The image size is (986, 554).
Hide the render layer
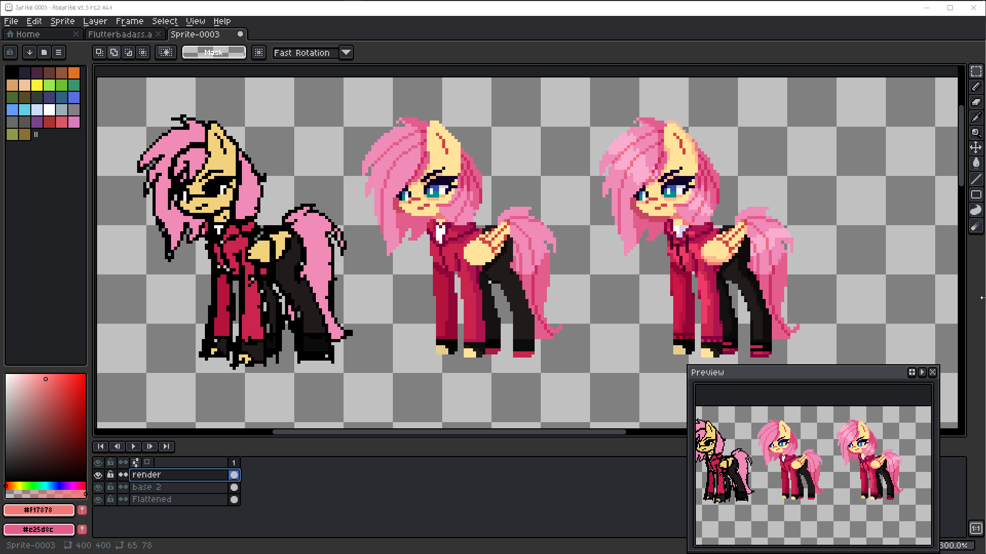click(98, 475)
